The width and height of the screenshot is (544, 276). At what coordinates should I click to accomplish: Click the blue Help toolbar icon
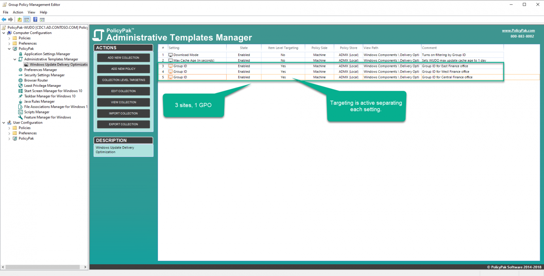click(35, 19)
